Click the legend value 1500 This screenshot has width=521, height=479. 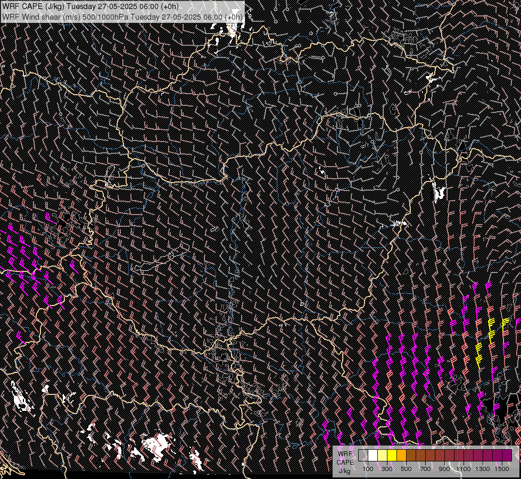coord(502,469)
